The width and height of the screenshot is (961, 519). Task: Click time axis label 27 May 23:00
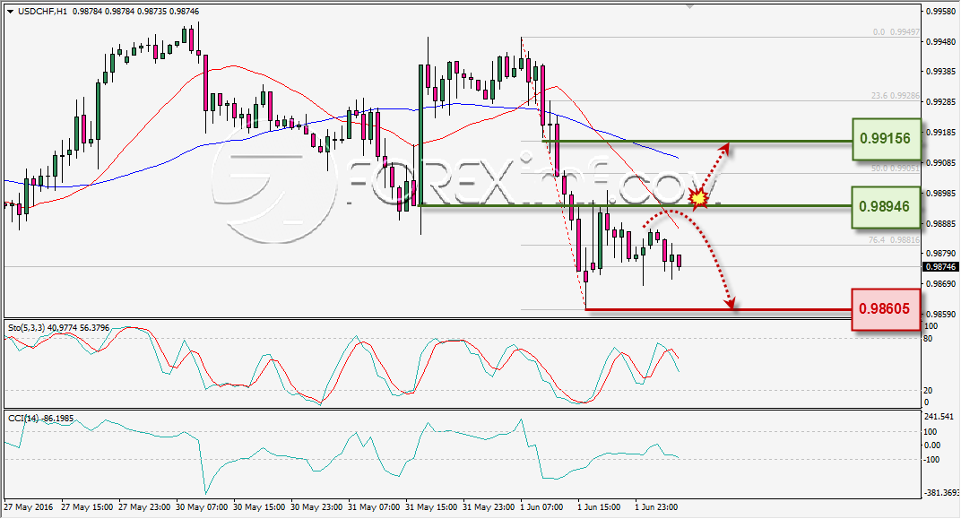coord(144,507)
